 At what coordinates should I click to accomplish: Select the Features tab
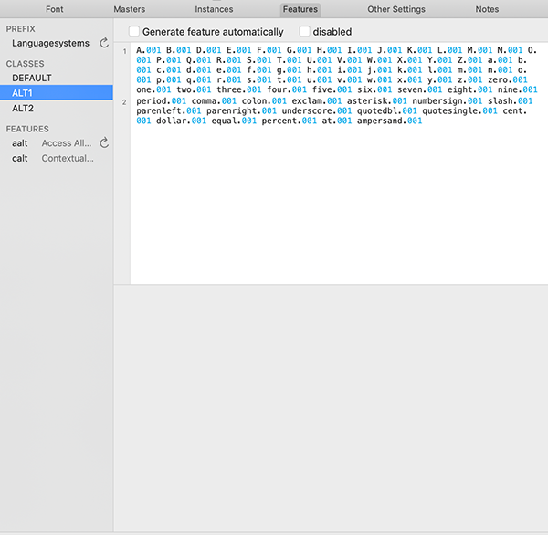pyautogui.click(x=300, y=9)
